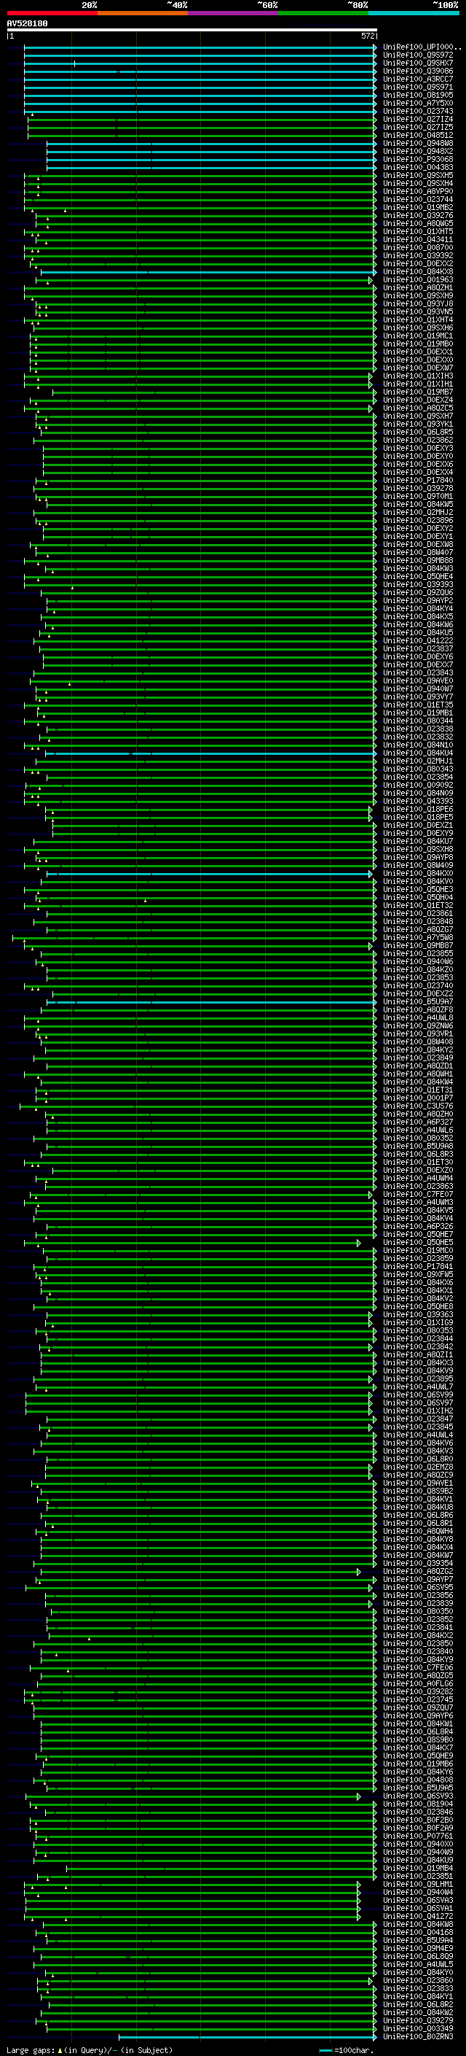Select the UniRef100_Q93VN5 label
Screen dimensions: 466x2056
coord(418,311)
